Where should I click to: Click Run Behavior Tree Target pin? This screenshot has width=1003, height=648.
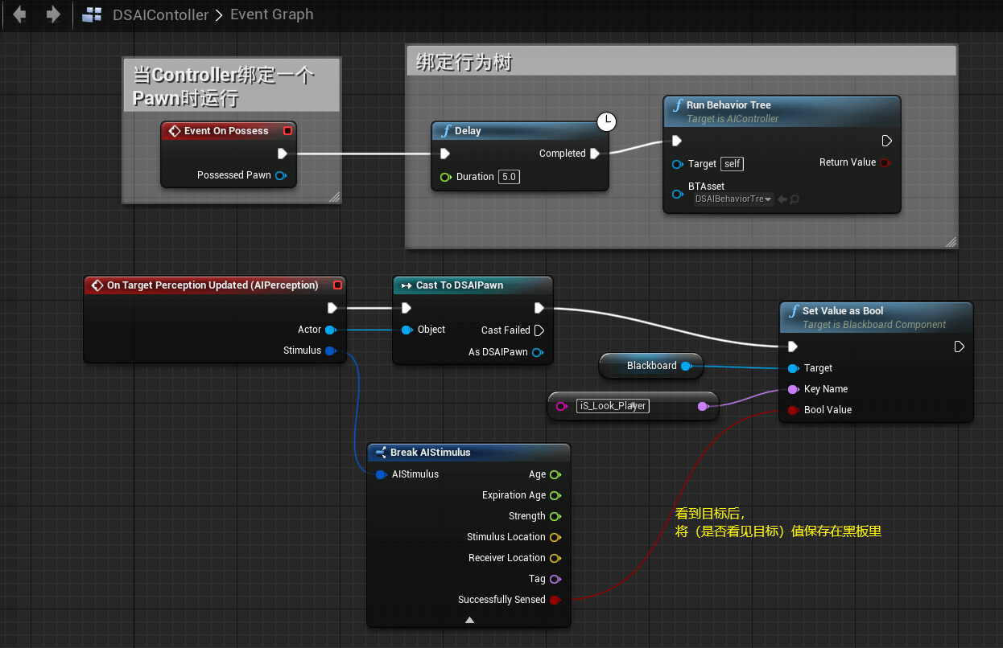[677, 164]
